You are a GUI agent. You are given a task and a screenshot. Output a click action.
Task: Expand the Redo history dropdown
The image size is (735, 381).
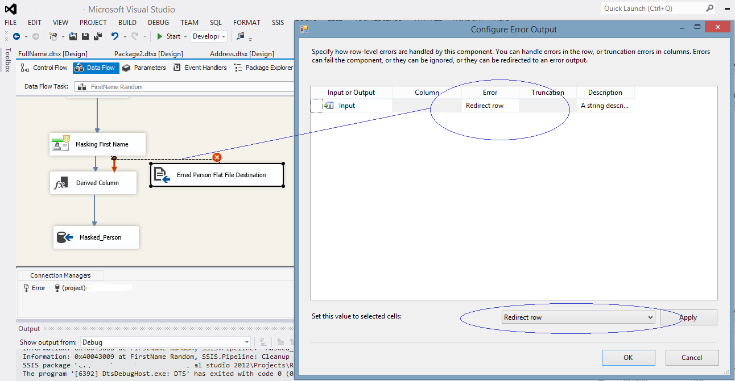tap(144, 36)
